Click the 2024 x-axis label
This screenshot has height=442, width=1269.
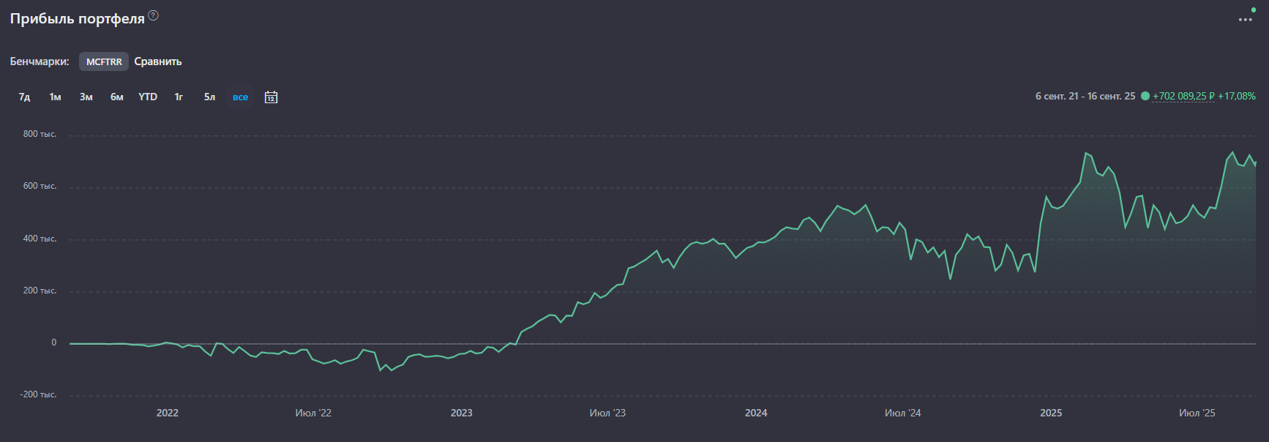[756, 413]
